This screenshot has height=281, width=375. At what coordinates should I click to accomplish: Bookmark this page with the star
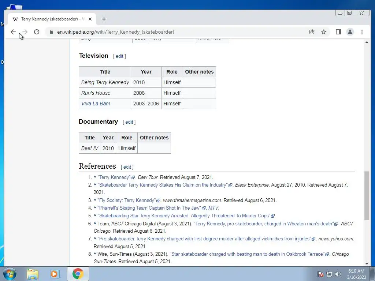(x=324, y=32)
